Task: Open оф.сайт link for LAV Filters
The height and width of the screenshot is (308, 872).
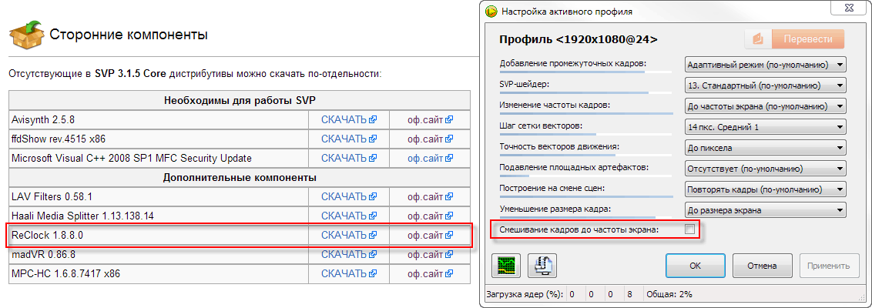Action: [425, 196]
